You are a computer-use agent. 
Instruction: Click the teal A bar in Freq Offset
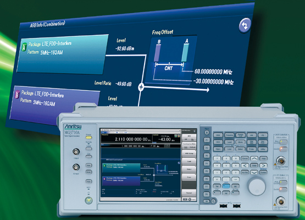point(185,53)
